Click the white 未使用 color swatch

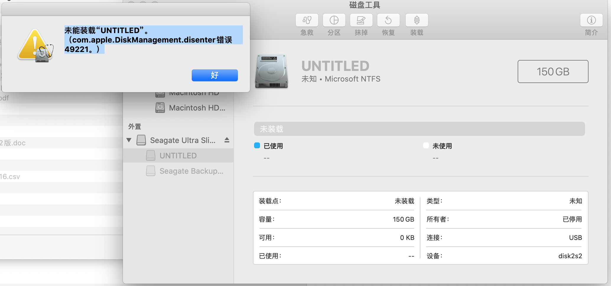[426, 145]
